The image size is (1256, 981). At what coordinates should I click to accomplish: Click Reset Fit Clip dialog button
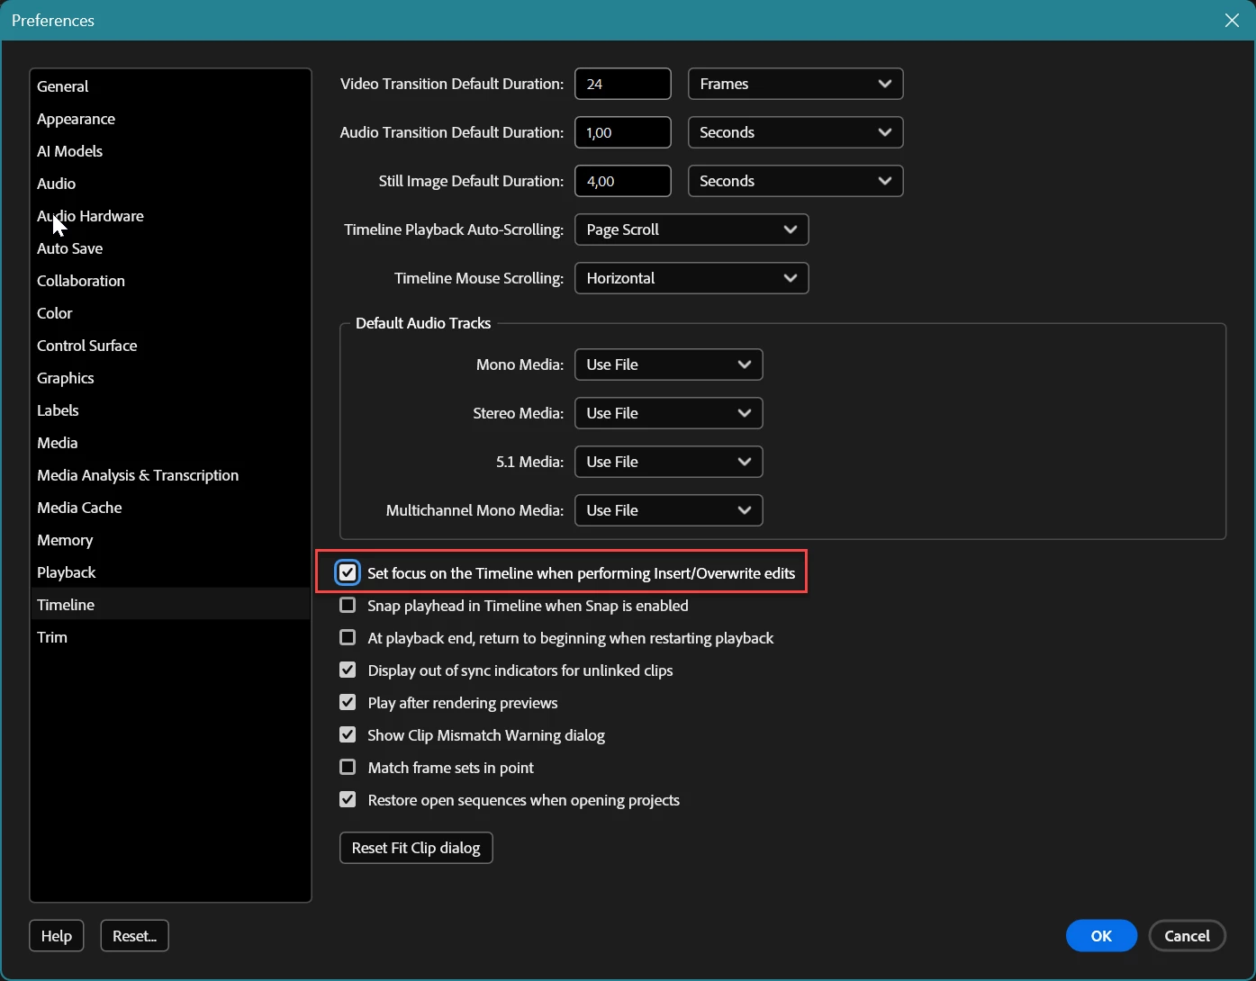416,848
